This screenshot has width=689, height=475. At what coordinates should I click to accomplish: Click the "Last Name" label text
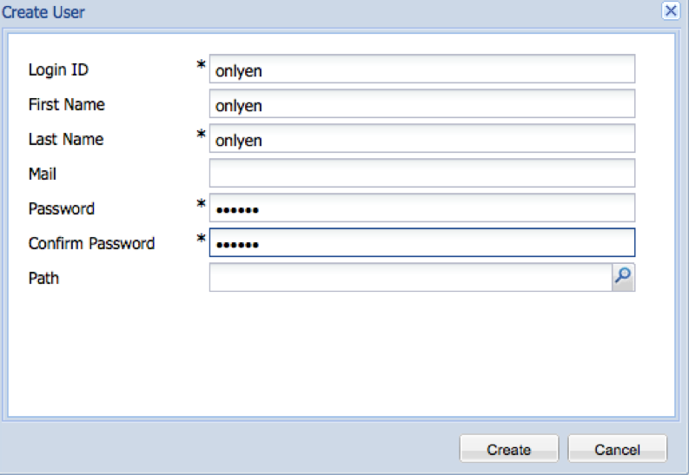click(65, 139)
